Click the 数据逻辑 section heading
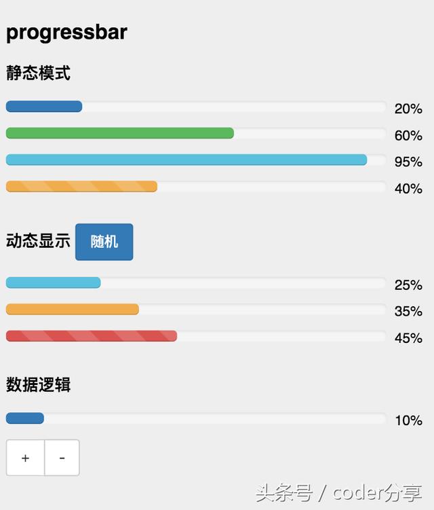This screenshot has width=434, height=510. [38, 385]
